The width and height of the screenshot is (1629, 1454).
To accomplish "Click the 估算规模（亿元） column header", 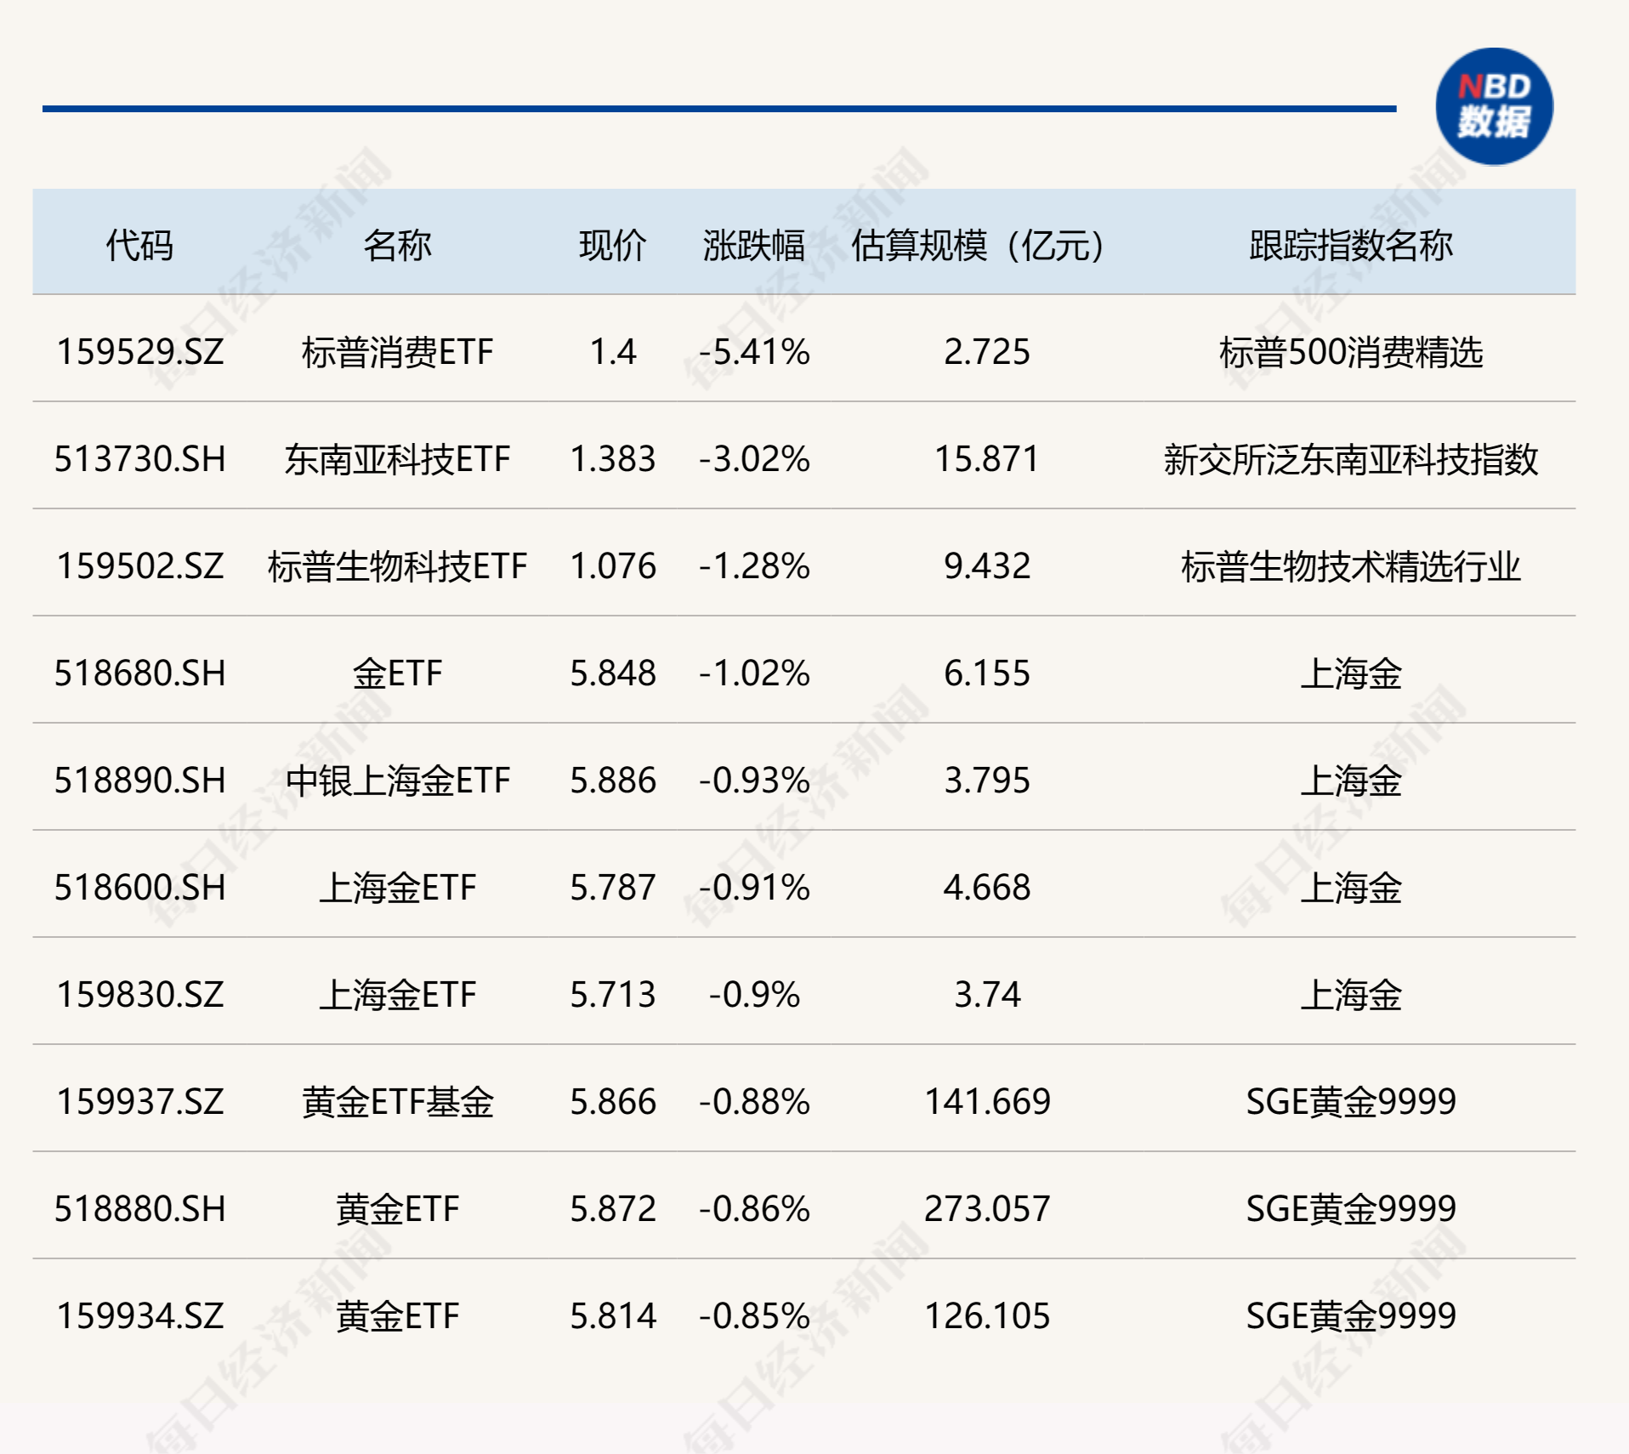I will pyautogui.click(x=986, y=246).
